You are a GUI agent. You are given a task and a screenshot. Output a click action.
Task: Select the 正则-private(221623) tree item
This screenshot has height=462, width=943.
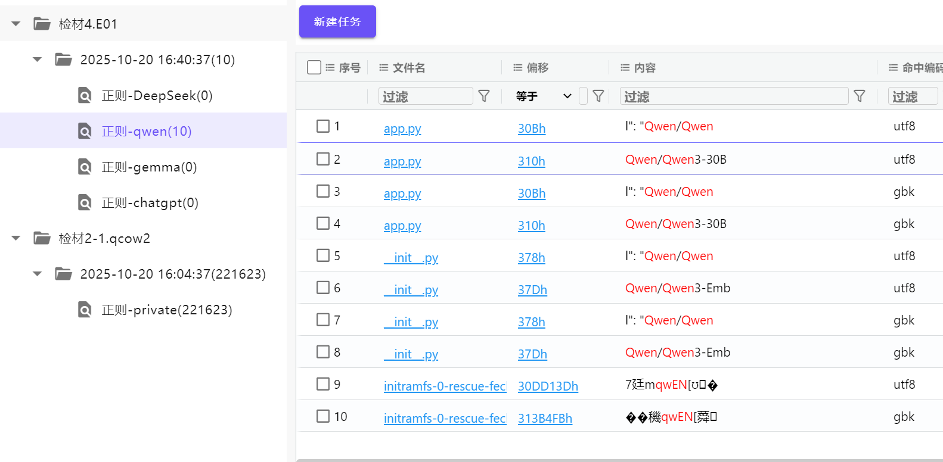point(166,310)
